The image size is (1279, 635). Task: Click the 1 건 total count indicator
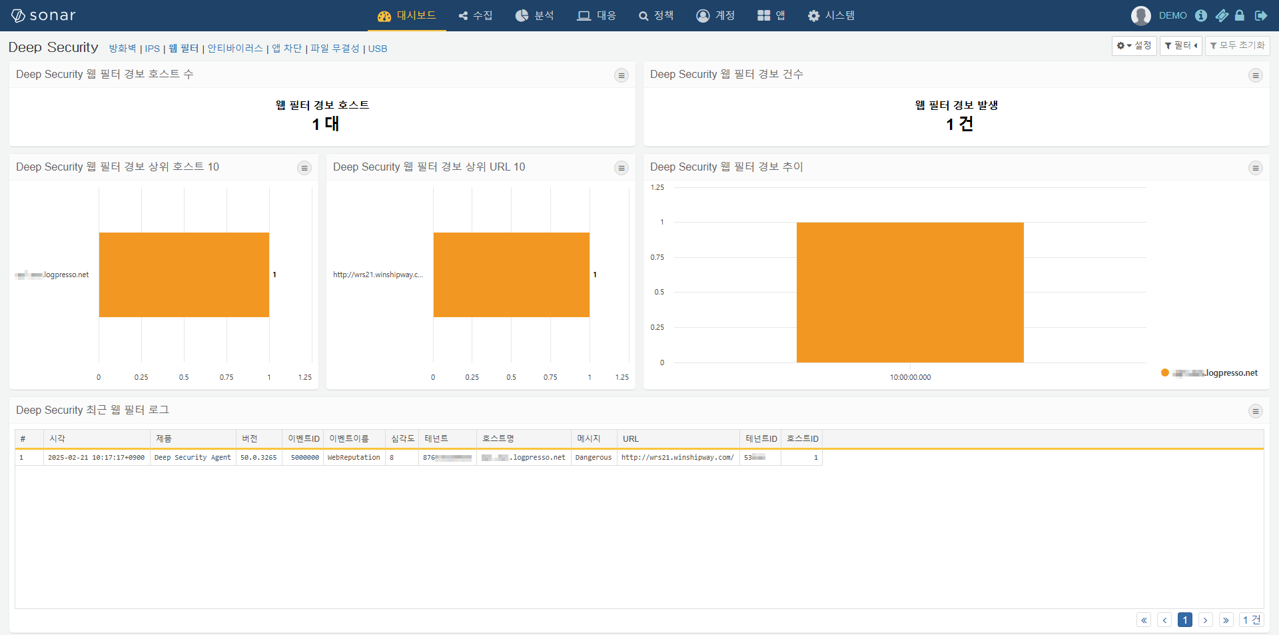tap(1252, 620)
